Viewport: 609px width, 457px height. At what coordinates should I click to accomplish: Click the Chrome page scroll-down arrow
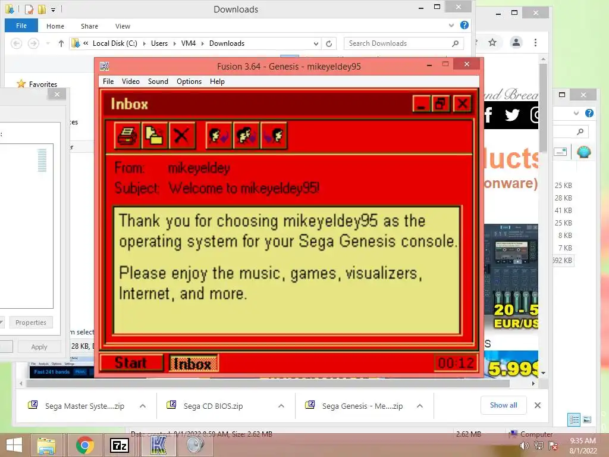tap(543, 373)
